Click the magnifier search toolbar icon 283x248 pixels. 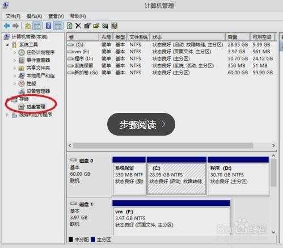(105, 26)
